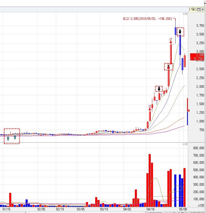This screenshot has width=206, height=213.
Task: Click the 2,500 price axis label
Action: pos(200,69)
